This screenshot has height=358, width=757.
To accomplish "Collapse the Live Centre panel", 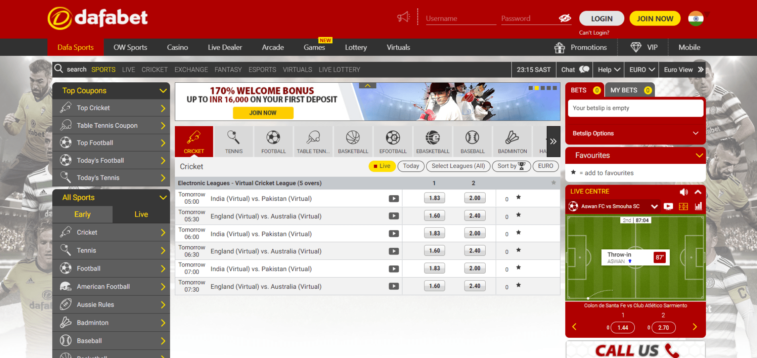I will click(x=698, y=192).
